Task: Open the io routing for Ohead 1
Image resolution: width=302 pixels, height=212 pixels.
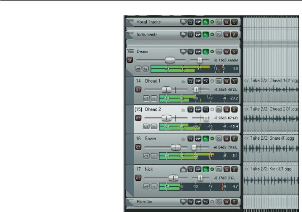Action: [x=190, y=81]
